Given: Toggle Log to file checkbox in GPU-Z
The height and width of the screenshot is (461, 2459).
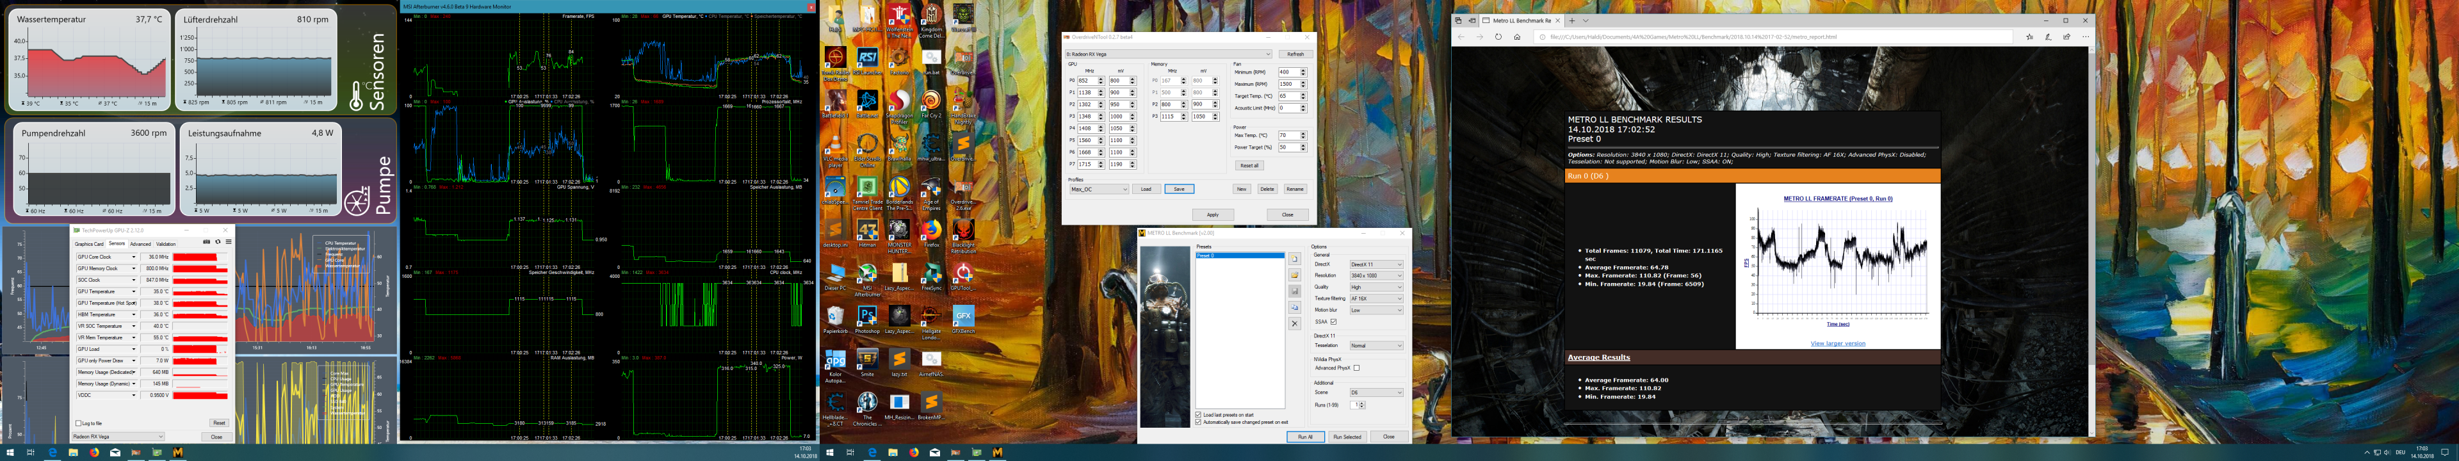Looking at the screenshot, I should 78,423.
